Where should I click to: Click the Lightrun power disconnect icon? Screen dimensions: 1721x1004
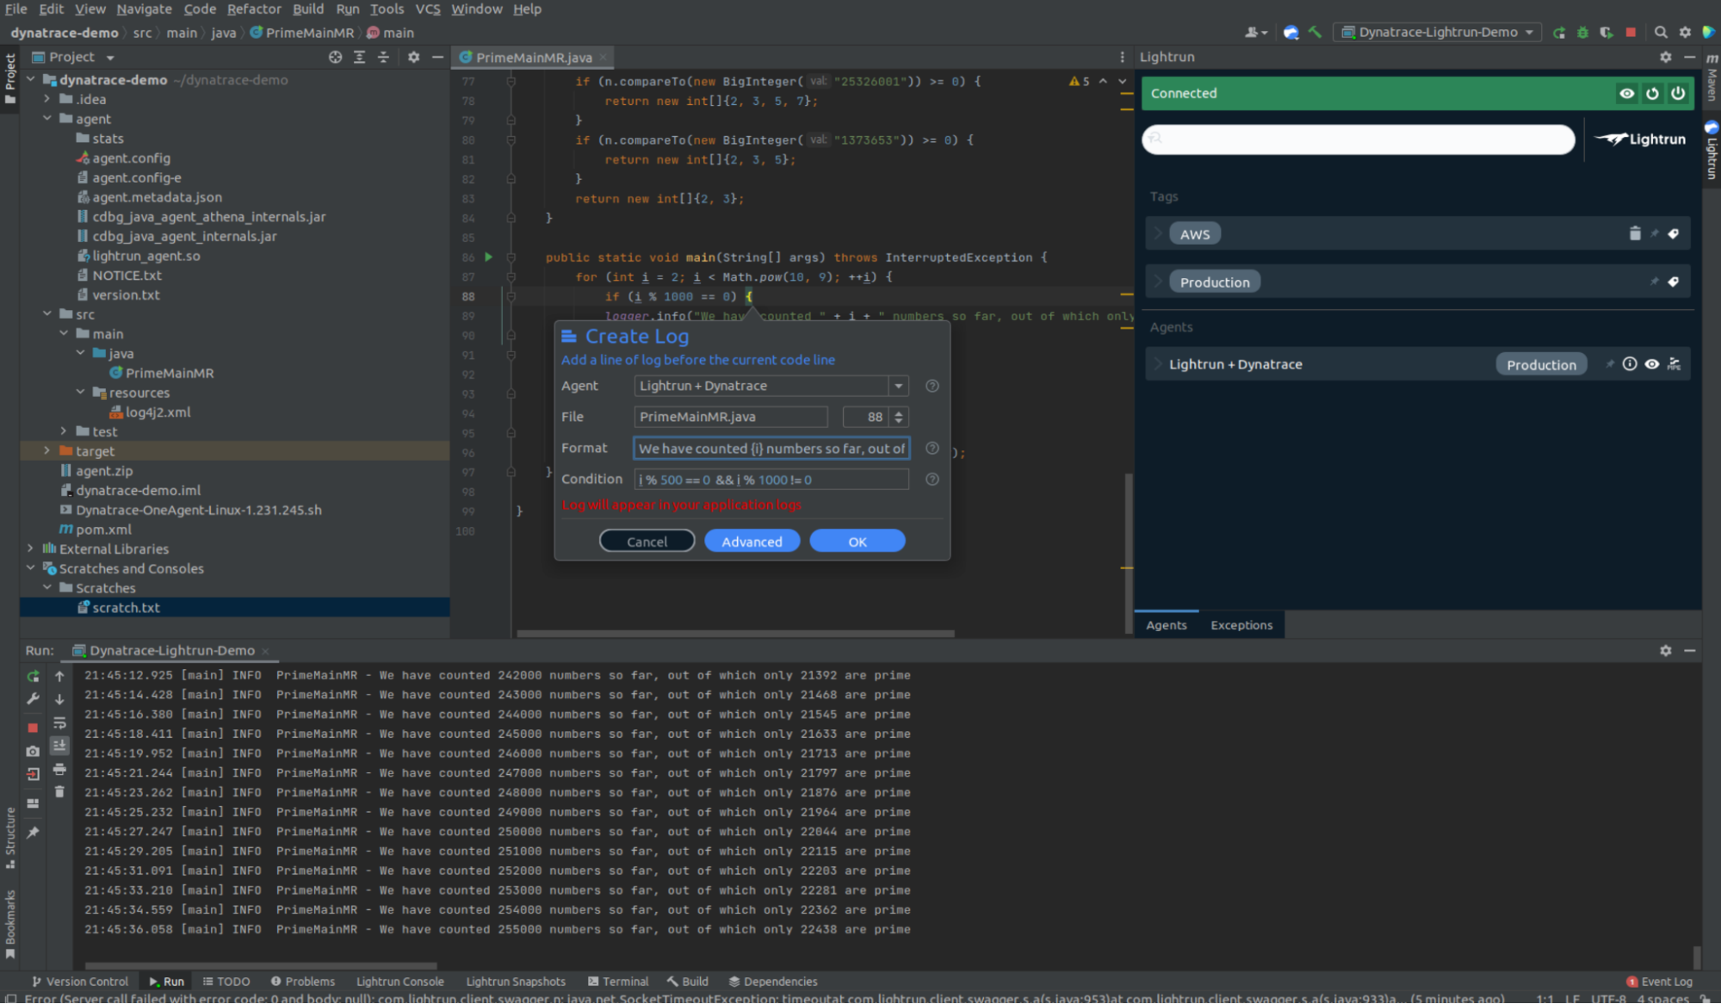1678,93
